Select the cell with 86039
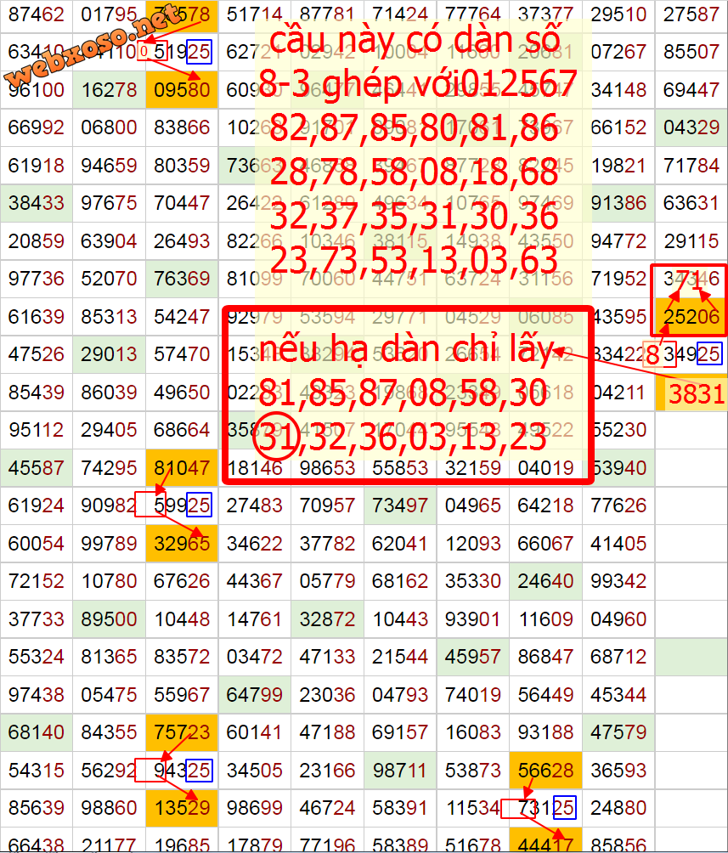The width and height of the screenshot is (728, 853). 109,393
